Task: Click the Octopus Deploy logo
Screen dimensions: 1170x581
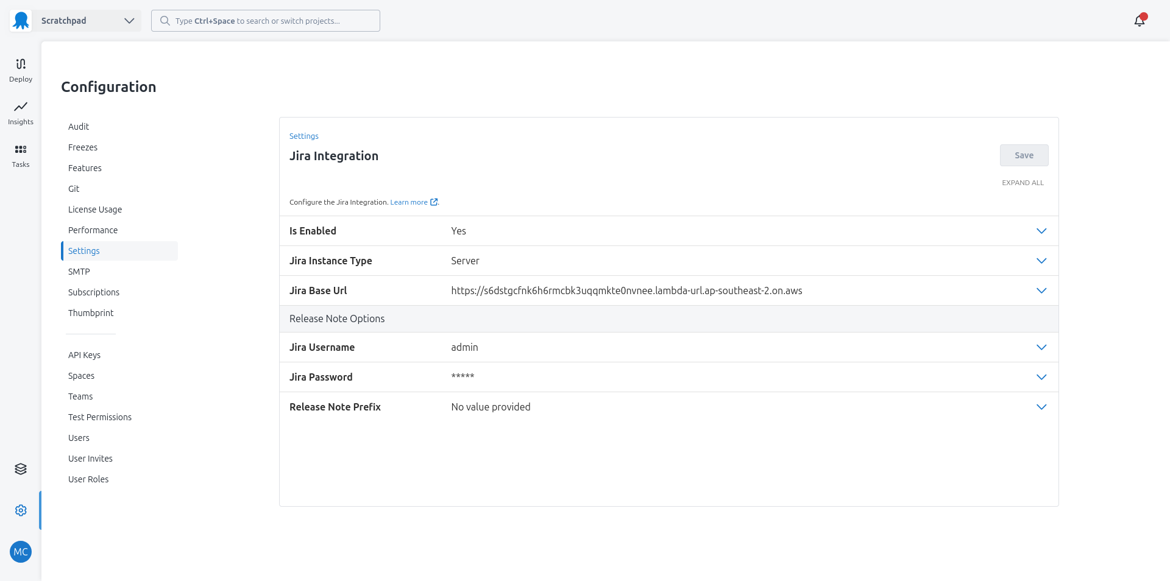Action: (x=20, y=20)
